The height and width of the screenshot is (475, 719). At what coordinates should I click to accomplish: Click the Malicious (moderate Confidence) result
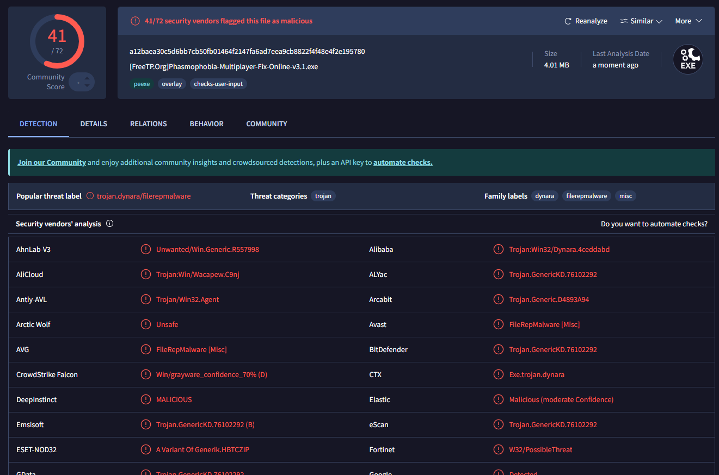[x=561, y=399]
